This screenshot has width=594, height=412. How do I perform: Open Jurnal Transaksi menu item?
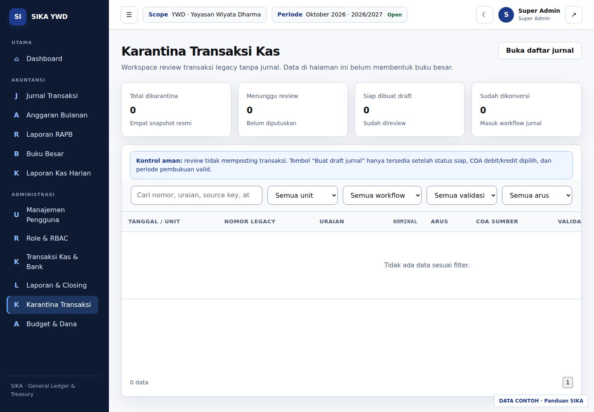point(52,96)
